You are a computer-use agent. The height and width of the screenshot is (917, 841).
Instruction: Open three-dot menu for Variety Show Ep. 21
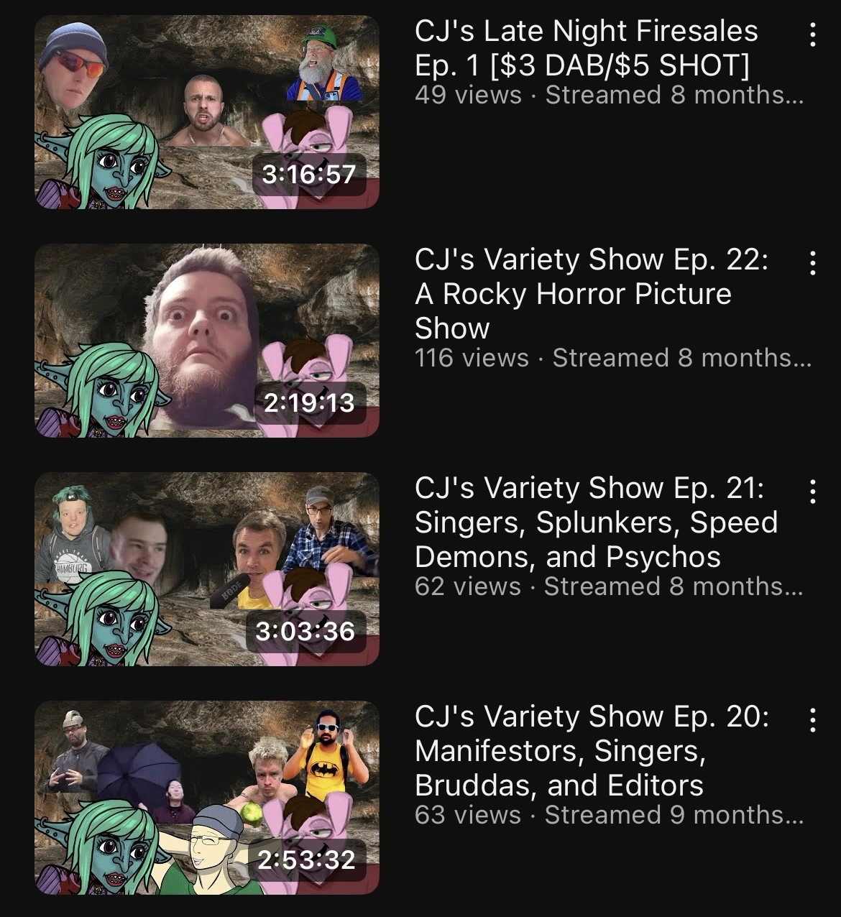(812, 492)
